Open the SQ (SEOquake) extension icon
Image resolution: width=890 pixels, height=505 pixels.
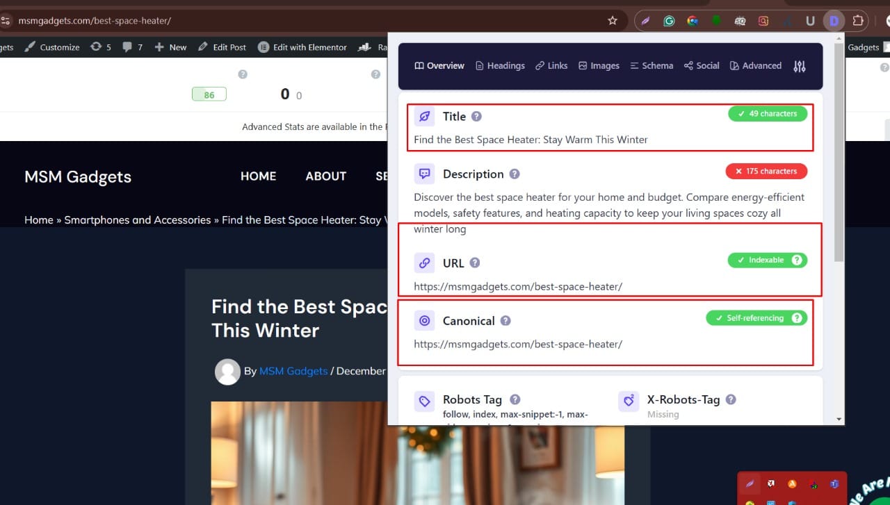[740, 21]
